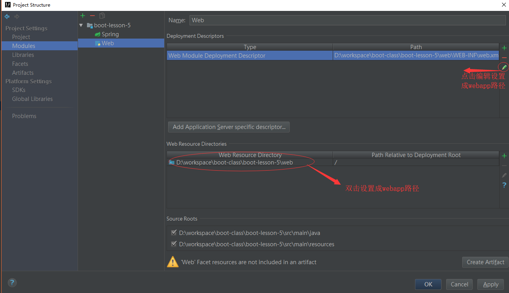Image resolution: width=509 pixels, height=293 pixels.
Task: Remove the web resource directory
Action: click(x=504, y=166)
